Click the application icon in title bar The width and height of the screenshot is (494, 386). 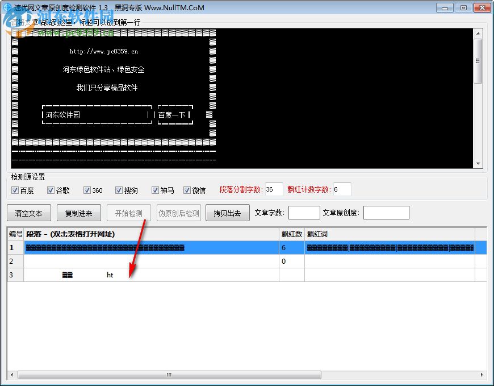(7, 7)
